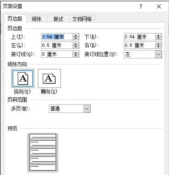This screenshot has width=169, height=175.
Task: Click the page preview thumbnail
Action: (x=43, y=152)
